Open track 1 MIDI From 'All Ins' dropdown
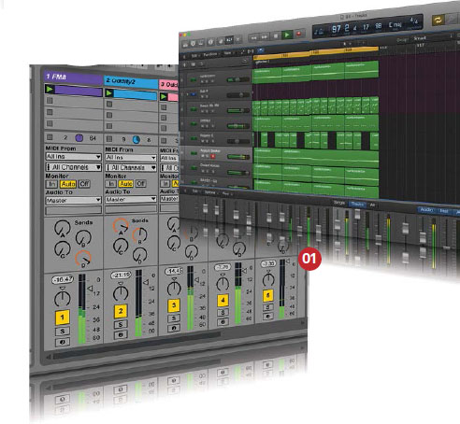Viewport: 460px width, 424px height. [x=73, y=157]
